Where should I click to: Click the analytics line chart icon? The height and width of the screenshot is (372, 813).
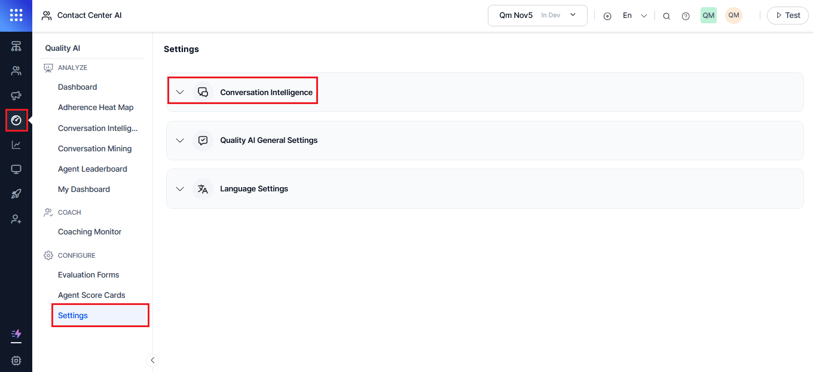pyautogui.click(x=16, y=145)
